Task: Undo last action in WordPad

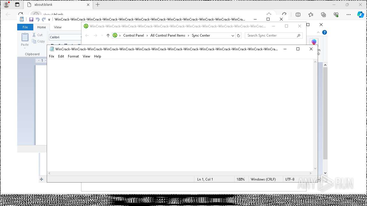Action: point(38,19)
